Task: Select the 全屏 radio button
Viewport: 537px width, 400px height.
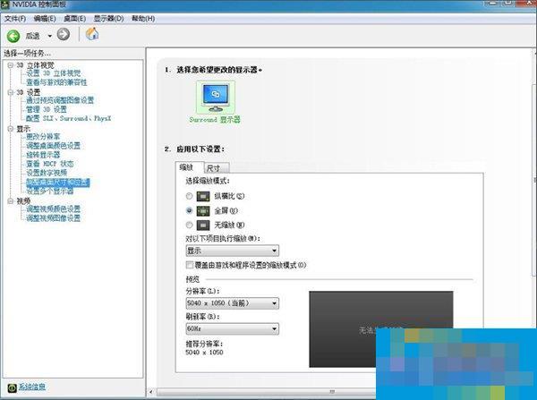Action: [x=189, y=210]
